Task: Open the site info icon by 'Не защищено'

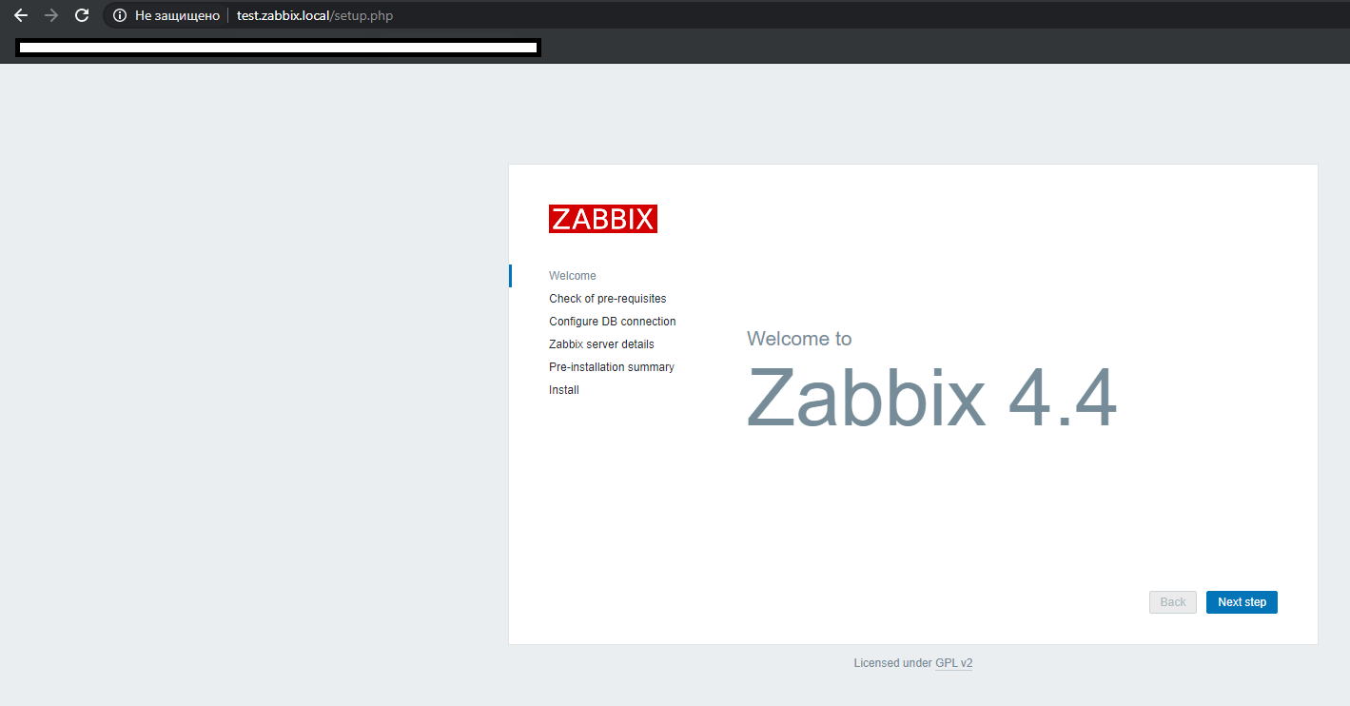Action: click(120, 15)
